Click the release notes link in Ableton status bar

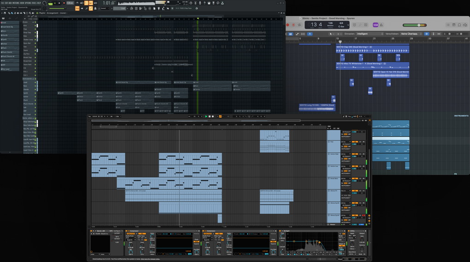pos(151,259)
